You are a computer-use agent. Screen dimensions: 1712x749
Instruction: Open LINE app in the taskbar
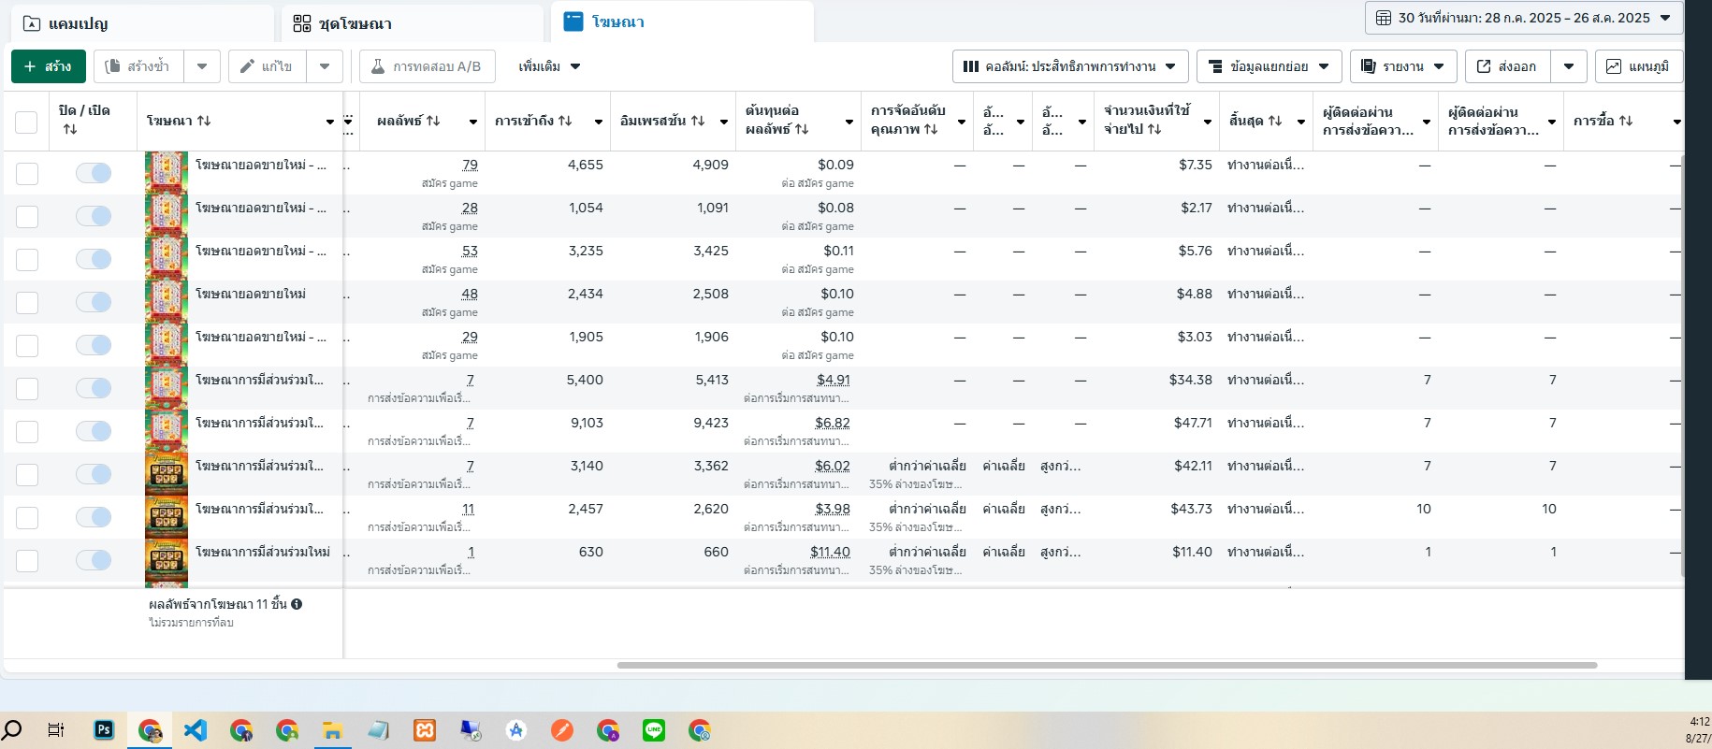654,730
